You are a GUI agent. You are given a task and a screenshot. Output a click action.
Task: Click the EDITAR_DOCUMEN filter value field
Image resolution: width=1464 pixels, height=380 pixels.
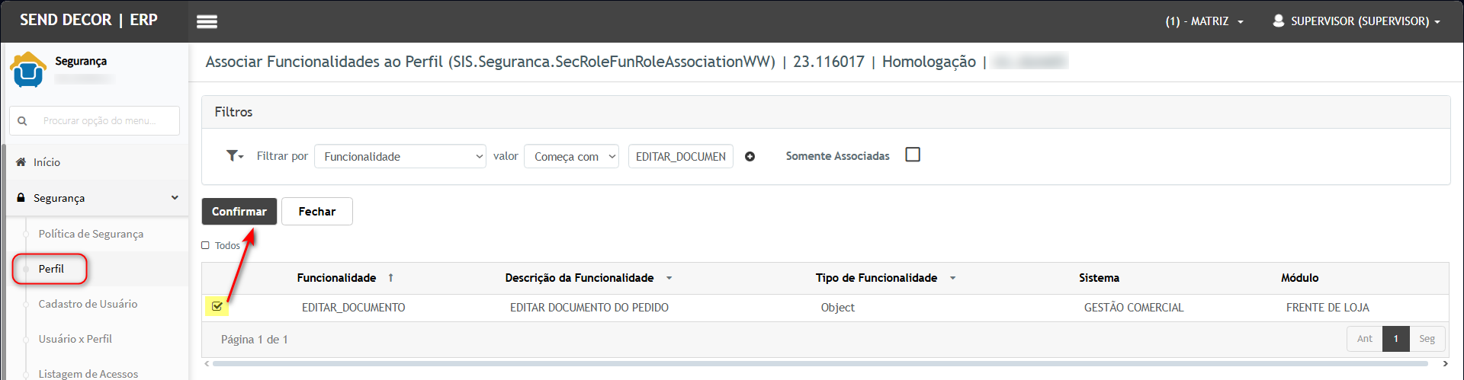(x=681, y=156)
